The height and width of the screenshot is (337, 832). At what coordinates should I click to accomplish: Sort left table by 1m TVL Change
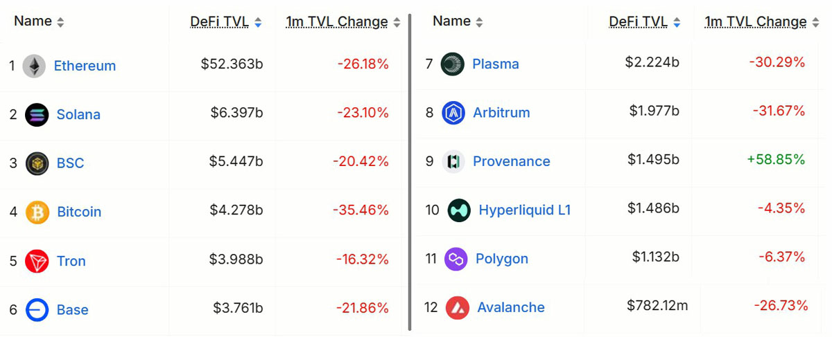point(343,22)
